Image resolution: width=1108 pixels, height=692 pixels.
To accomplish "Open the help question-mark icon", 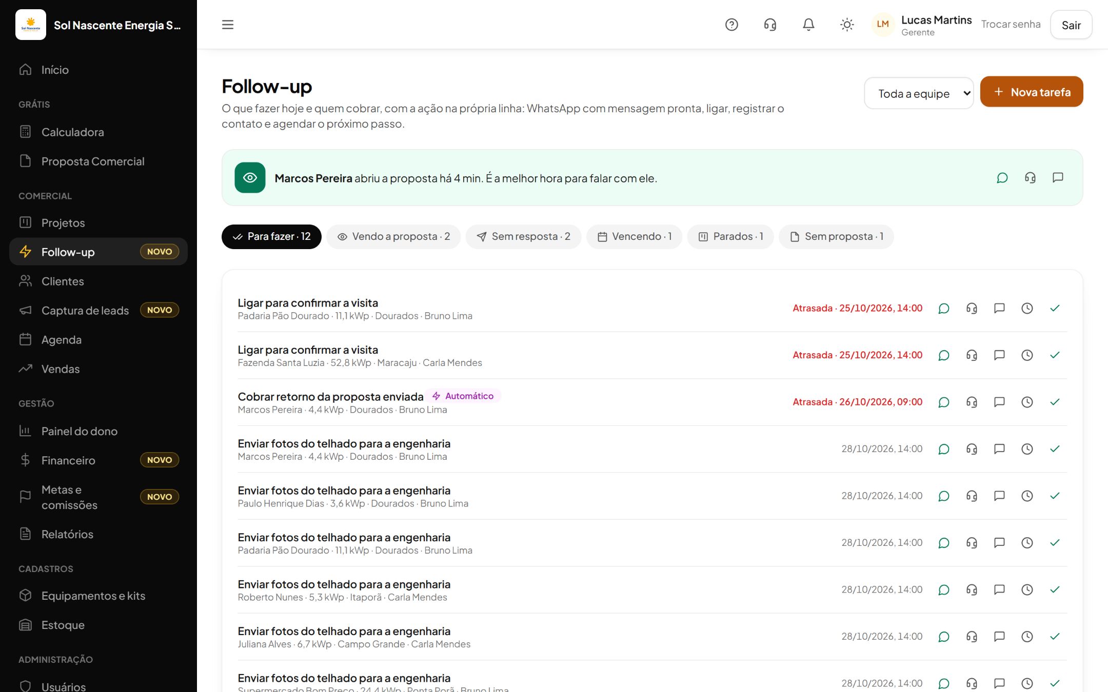I will (731, 25).
